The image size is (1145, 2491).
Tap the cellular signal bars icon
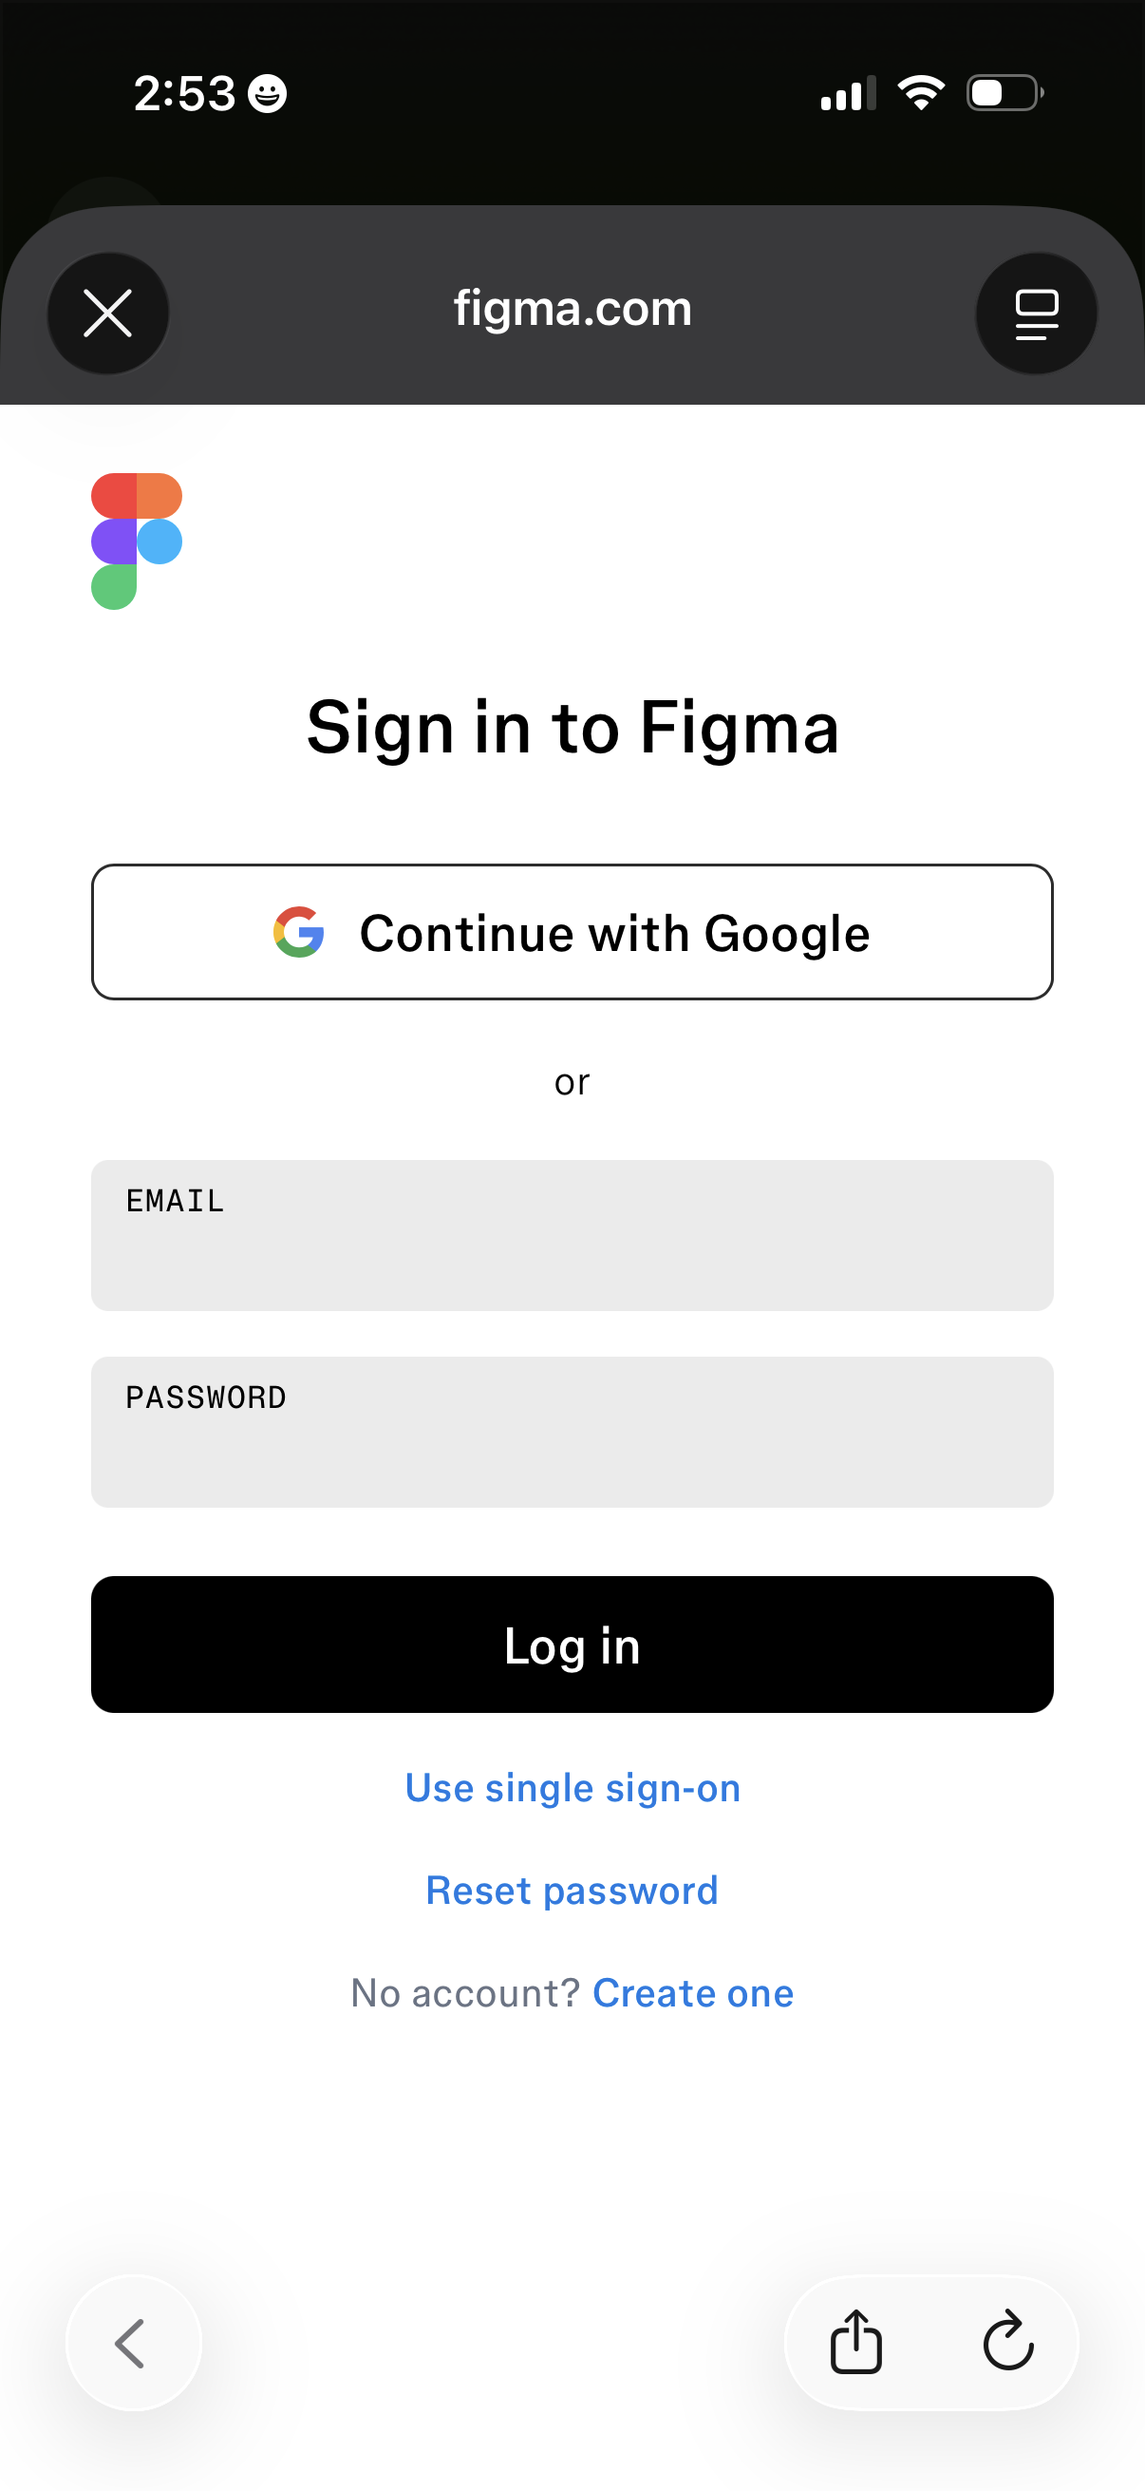pyautogui.click(x=848, y=94)
